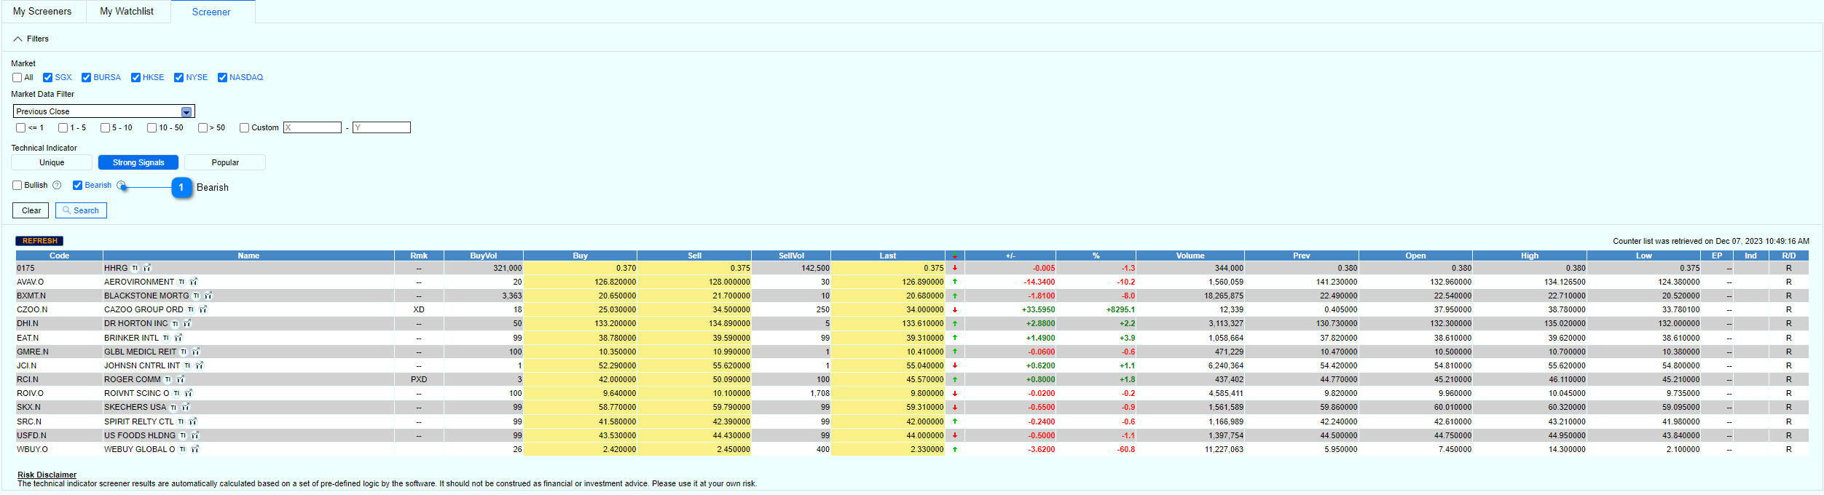Switch to My Screeners tab
The width and height of the screenshot is (1824, 495).
point(42,12)
